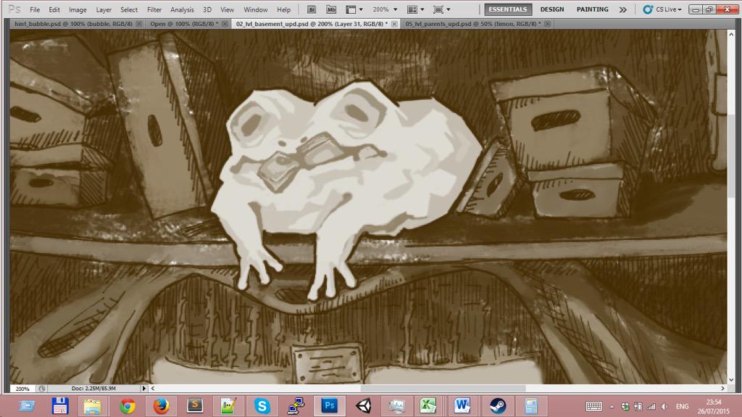Click the Ps application logo
The height and width of the screenshot is (417, 742).
[14, 9]
